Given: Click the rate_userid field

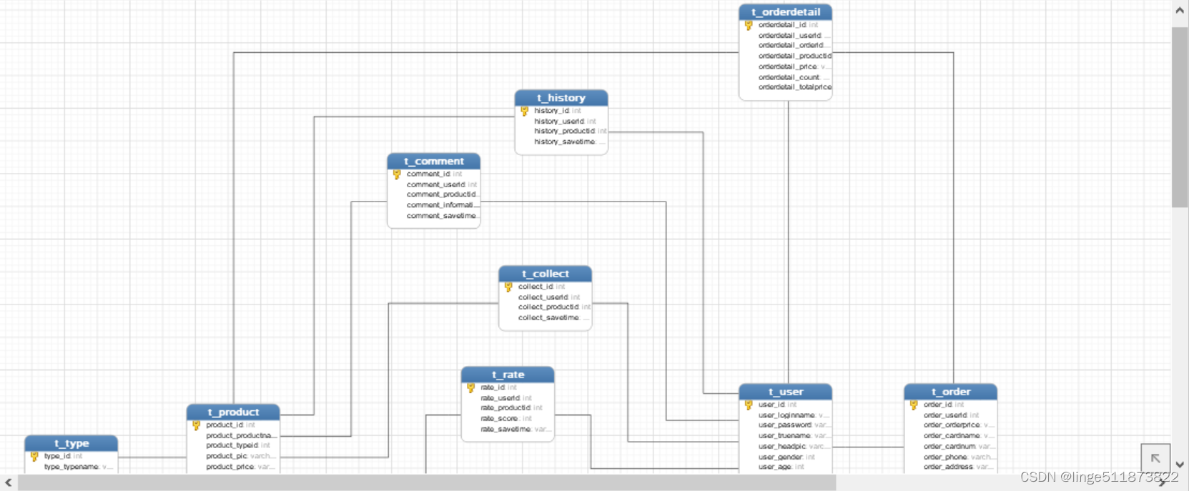Looking at the screenshot, I should point(508,398).
